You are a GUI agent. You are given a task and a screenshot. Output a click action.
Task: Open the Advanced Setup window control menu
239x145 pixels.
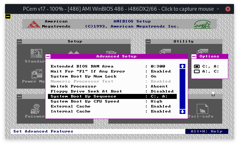pyautogui.click(x=48, y=56)
